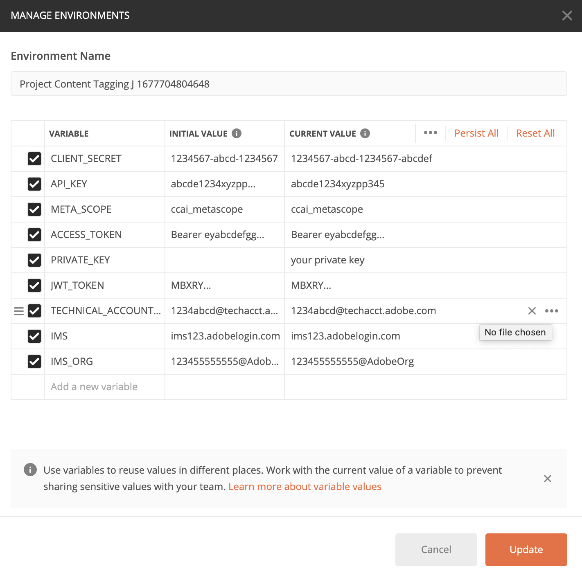Edit the Environment Name field
This screenshot has width=582, height=580.
tap(289, 84)
